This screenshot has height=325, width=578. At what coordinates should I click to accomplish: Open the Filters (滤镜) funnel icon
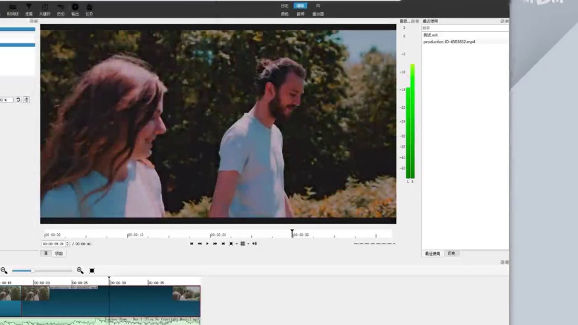point(29,9)
